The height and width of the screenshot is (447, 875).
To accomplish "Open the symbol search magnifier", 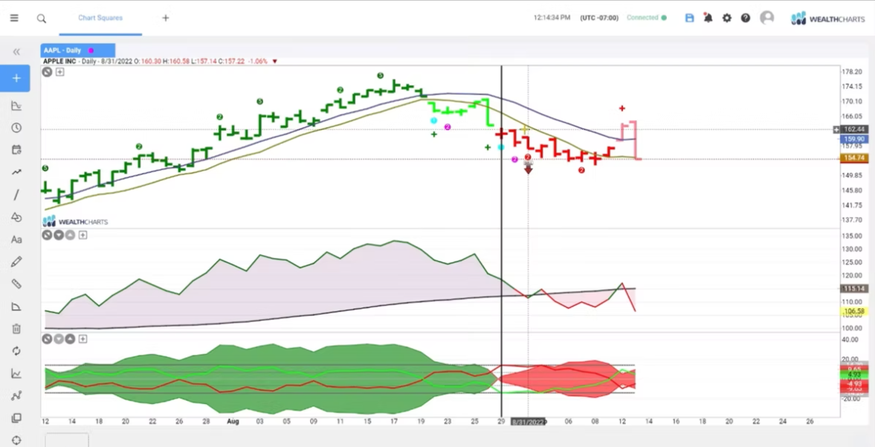I will [x=42, y=19].
